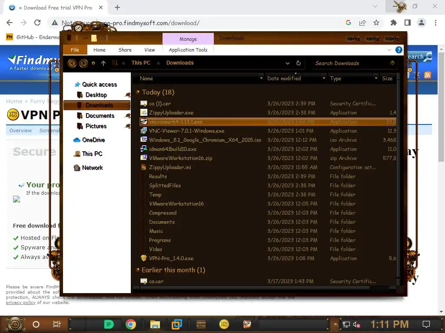Image resolution: width=445 pixels, height=333 pixels.
Task: Open Application Tools ribbon tab
Action: pos(188,50)
